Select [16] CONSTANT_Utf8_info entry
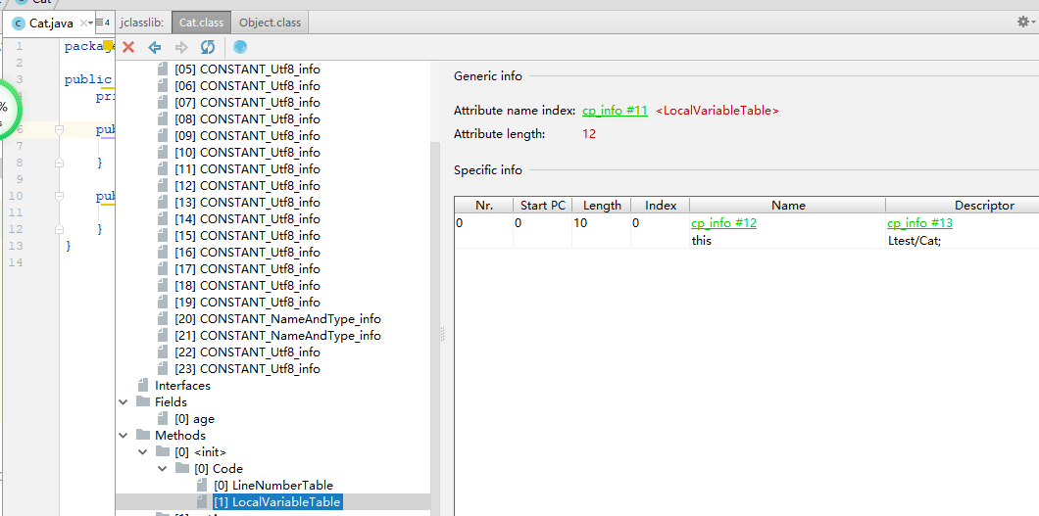 tap(247, 252)
